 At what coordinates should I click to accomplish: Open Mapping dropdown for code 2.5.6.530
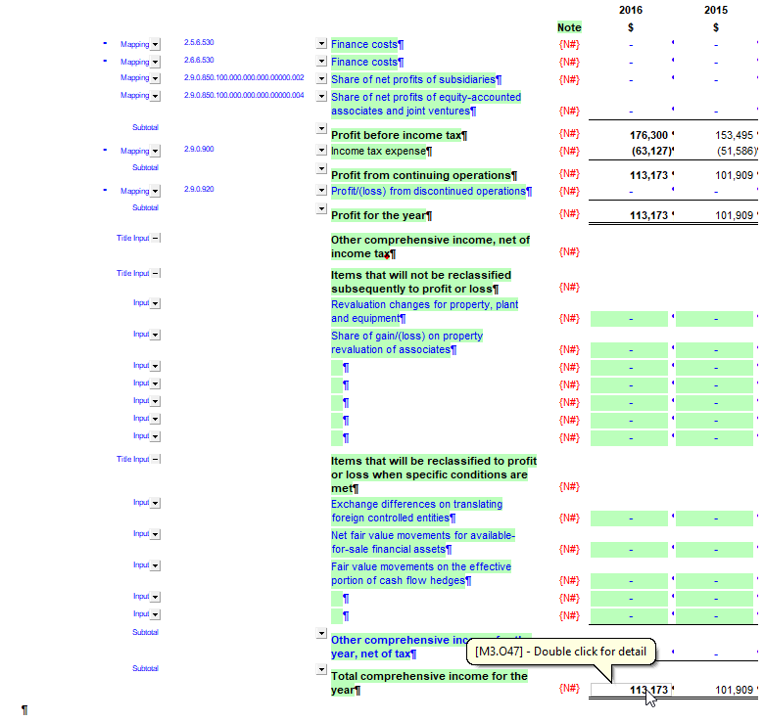click(x=155, y=45)
